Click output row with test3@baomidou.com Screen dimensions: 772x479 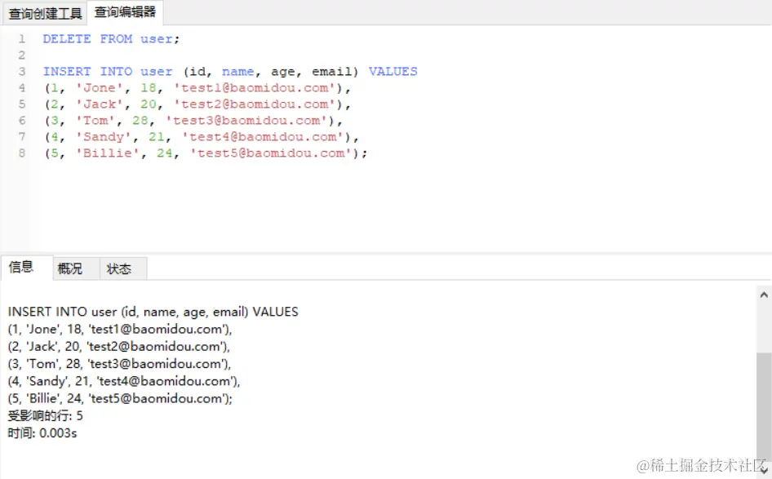(x=119, y=364)
